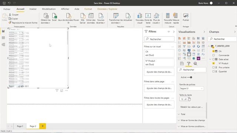
Task: Open the Analytics pane magnifier icon
Action: tap(195, 64)
